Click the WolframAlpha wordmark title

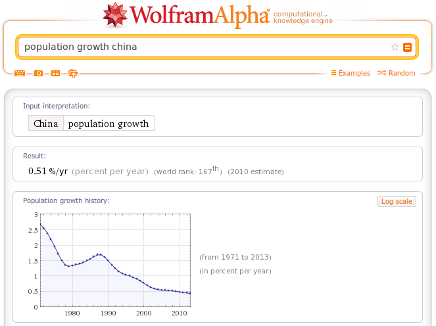point(200,15)
